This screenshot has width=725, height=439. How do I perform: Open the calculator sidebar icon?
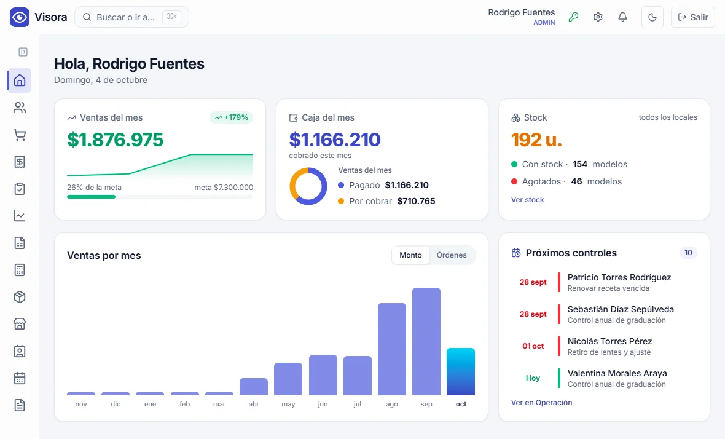20,270
